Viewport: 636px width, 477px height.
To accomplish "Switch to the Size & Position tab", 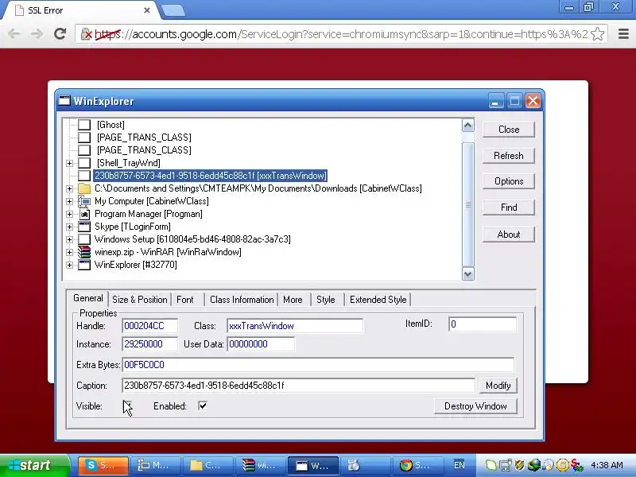I will pyautogui.click(x=140, y=300).
